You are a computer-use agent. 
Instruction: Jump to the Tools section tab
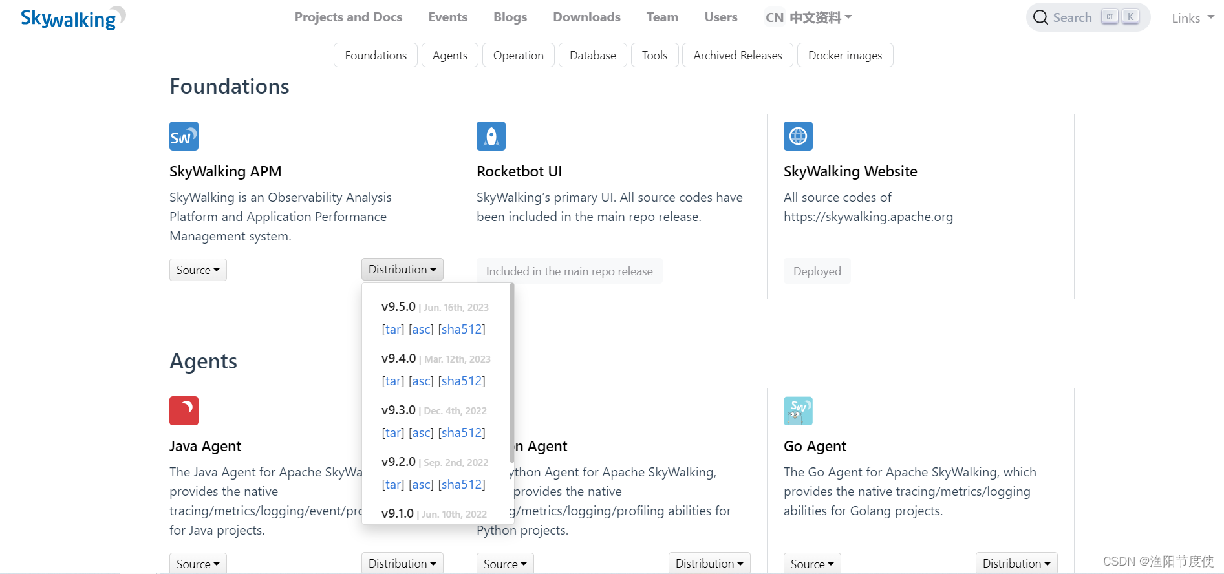[654, 55]
